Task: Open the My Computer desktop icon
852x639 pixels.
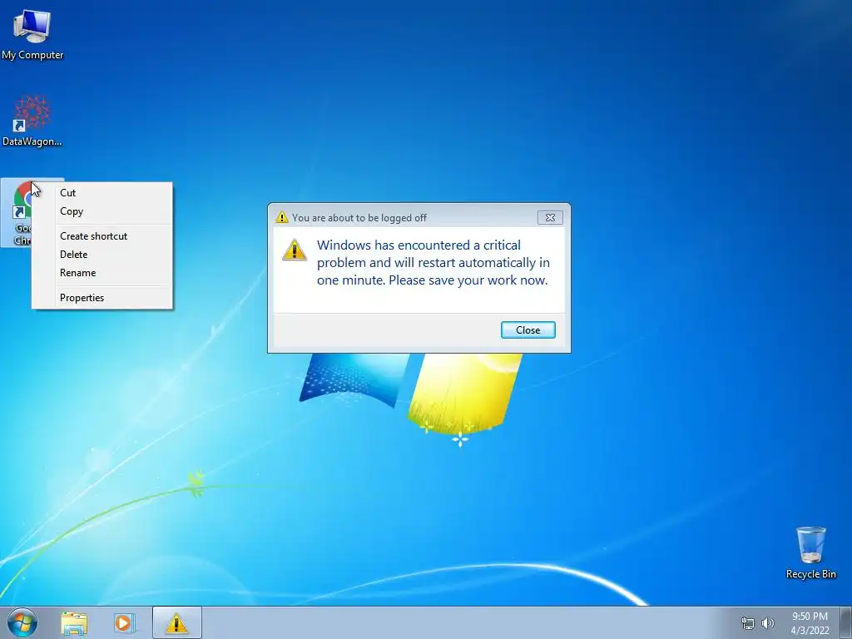Action: point(32,33)
